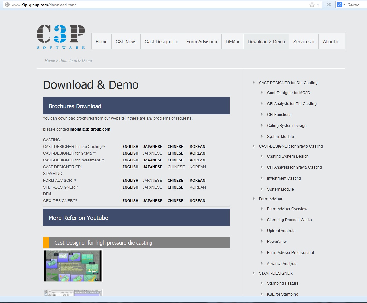Expand the Cast-Designer » navigation menu

[161, 42]
